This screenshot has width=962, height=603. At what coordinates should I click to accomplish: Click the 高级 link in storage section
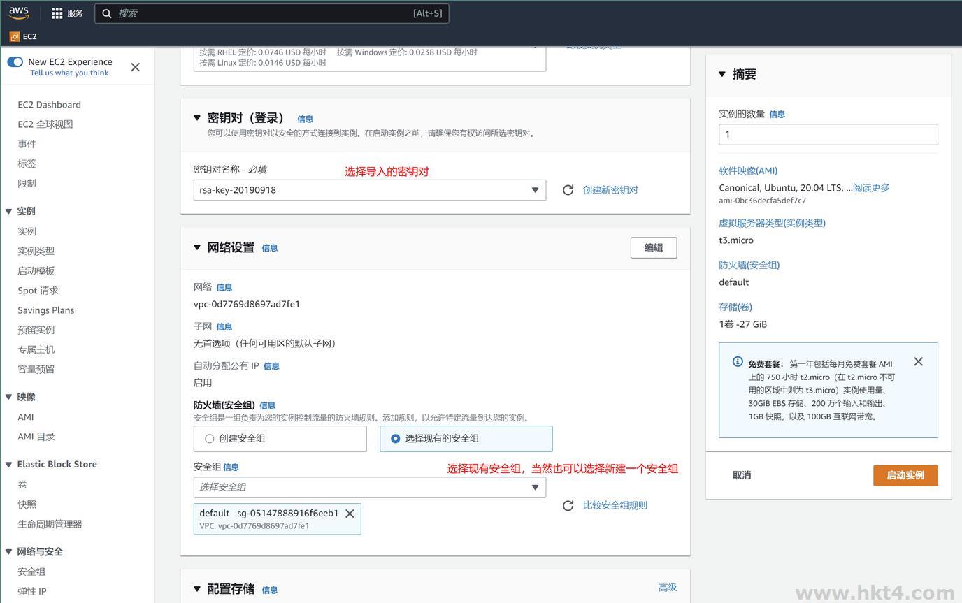(668, 588)
